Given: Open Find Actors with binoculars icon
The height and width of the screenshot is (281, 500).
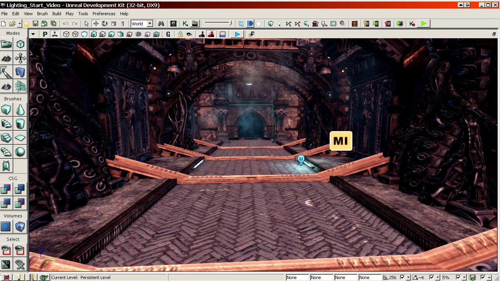Looking at the screenshot, I should tap(161, 24).
